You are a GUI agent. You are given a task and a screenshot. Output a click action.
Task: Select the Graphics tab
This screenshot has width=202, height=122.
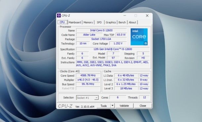point(111,22)
